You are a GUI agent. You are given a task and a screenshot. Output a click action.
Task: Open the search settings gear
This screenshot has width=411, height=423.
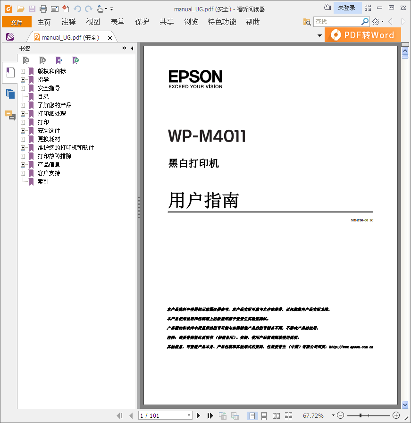click(x=376, y=22)
